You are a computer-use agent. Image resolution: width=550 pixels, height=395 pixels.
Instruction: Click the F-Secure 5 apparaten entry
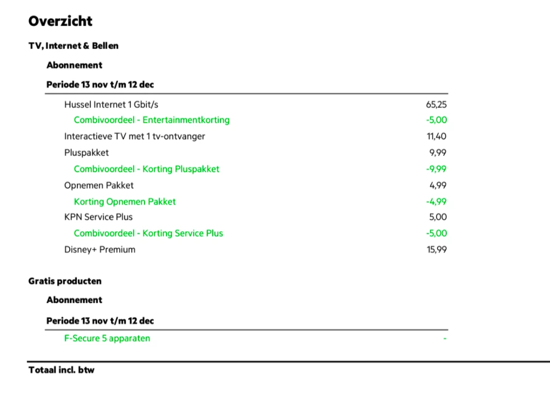107,338
